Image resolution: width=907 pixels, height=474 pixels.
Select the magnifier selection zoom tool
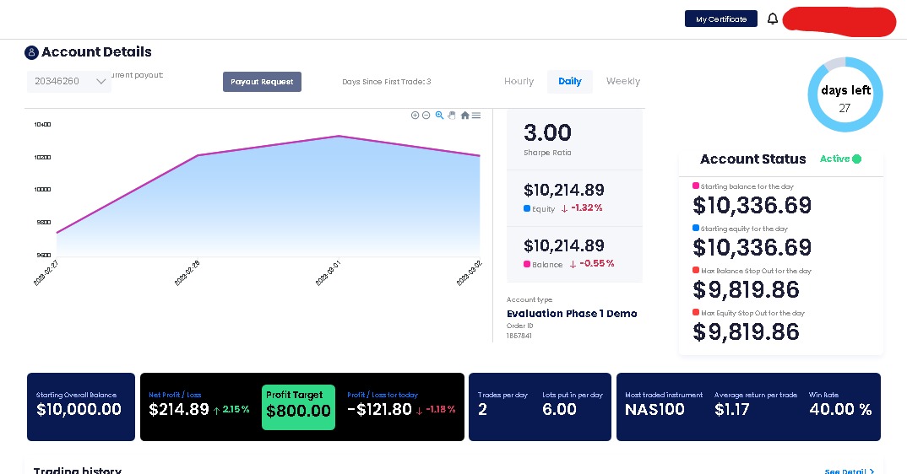(440, 116)
